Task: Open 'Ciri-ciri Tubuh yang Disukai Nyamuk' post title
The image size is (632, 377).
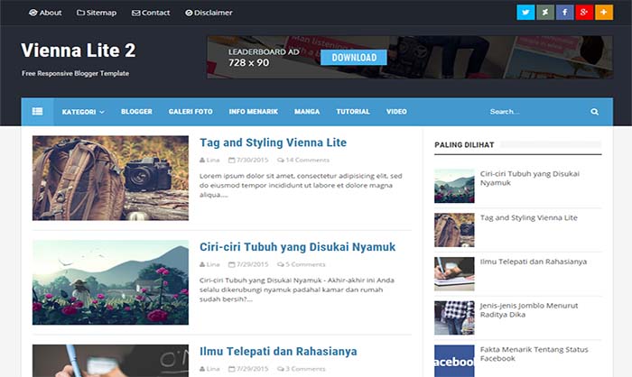Action: coord(297,247)
